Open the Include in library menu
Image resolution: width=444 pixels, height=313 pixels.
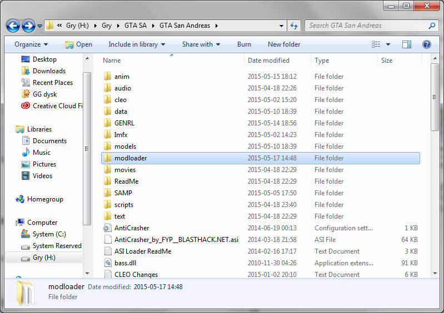tap(137, 44)
